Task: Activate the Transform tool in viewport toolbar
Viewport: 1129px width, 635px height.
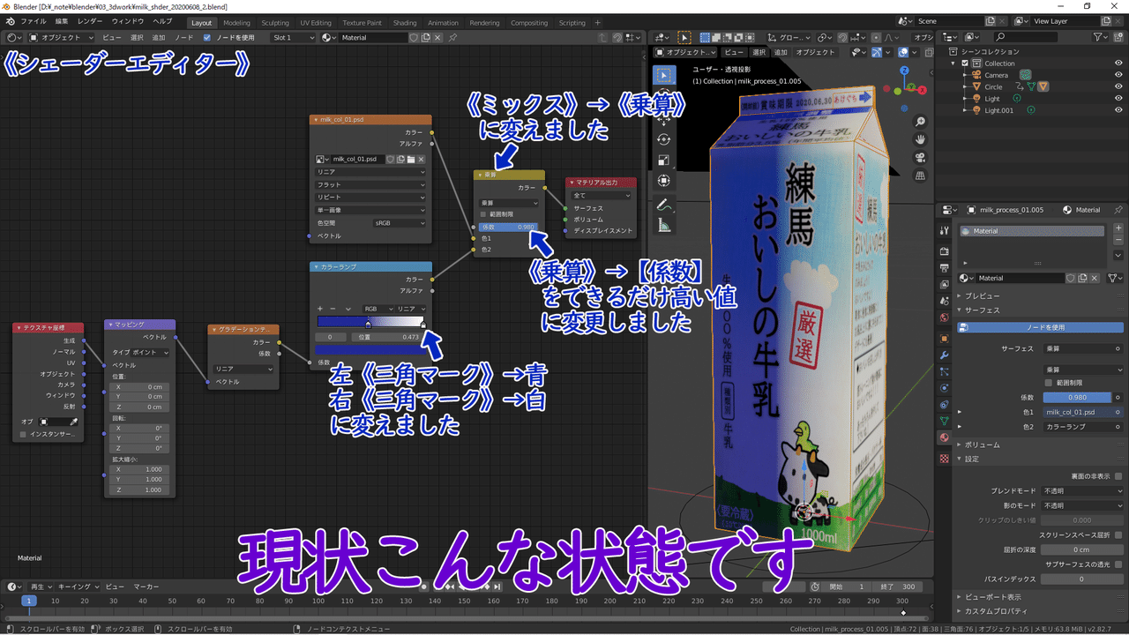Action: (664, 181)
